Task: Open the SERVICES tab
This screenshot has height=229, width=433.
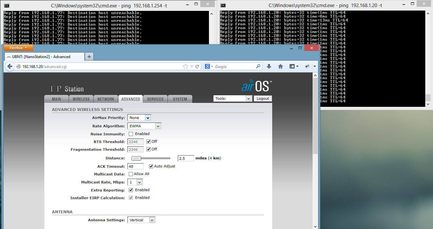Action: [155, 99]
